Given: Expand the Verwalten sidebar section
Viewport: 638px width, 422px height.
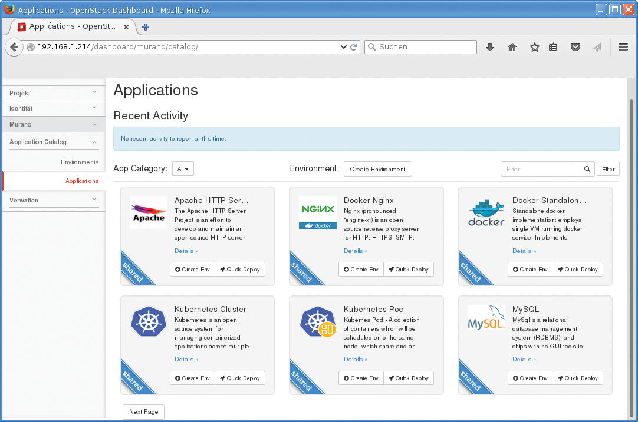Looking at the screenshot, I should [53, 200].
